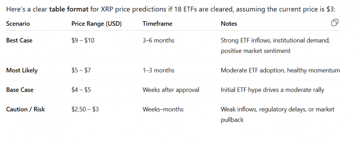Viewport: 358px width, 141px height.
Task: Click the copy table icon
Action: tap(334, 23)
